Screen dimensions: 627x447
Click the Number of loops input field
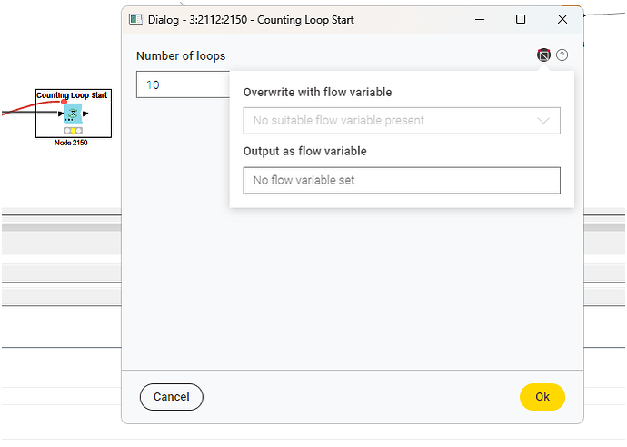[182, 84]
